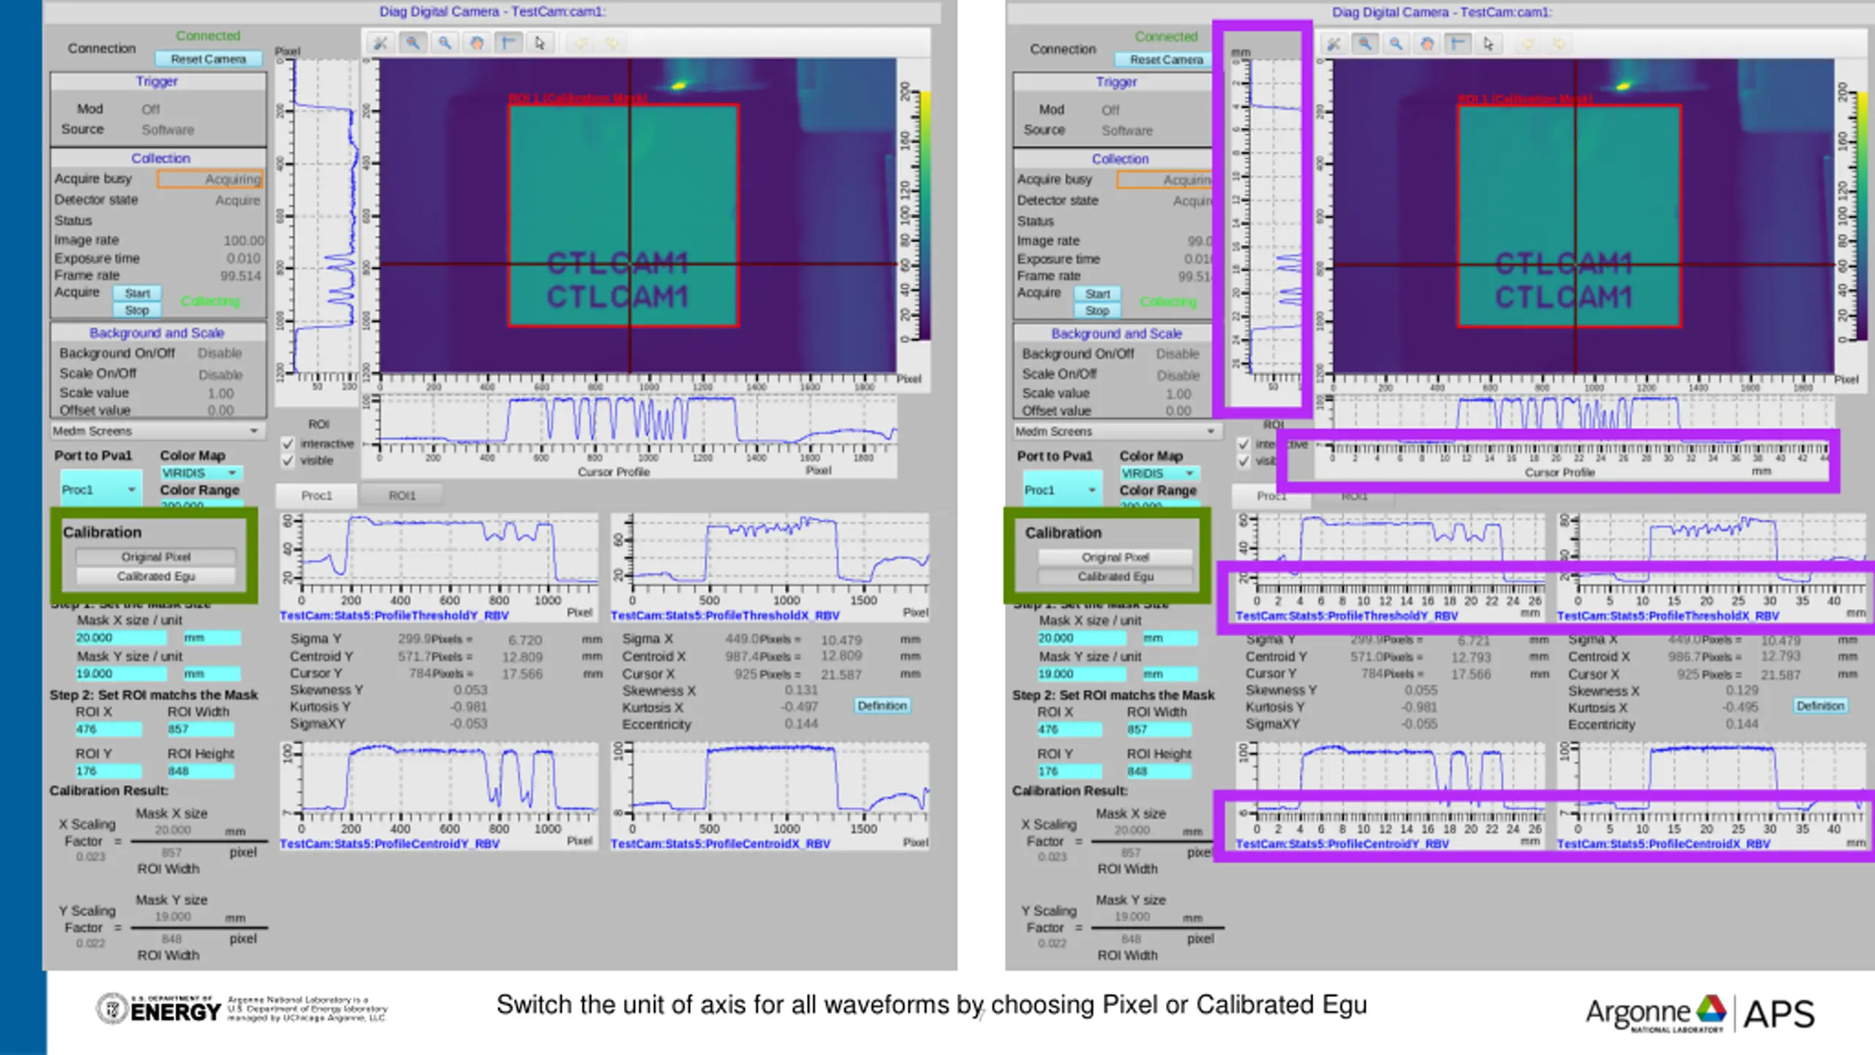The width and height of the screenshot is (1875, 1055).
Task: Click camera image inside left window ROI rectangle
Action: coord(623,216)
